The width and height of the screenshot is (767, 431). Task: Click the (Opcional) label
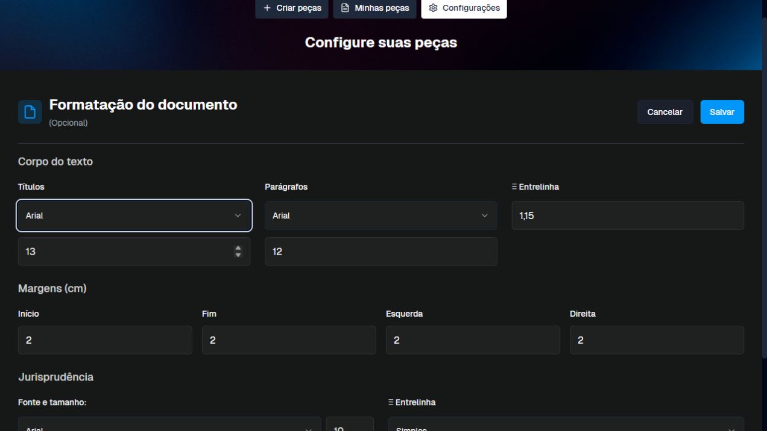pyautogui.click(x=68, y=123)
